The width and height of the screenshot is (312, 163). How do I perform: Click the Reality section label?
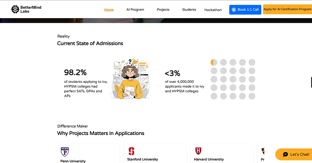pyautogui.click(x=63, y=36)
